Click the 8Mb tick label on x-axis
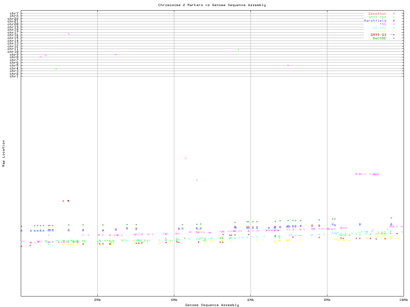 coord(327,300)
